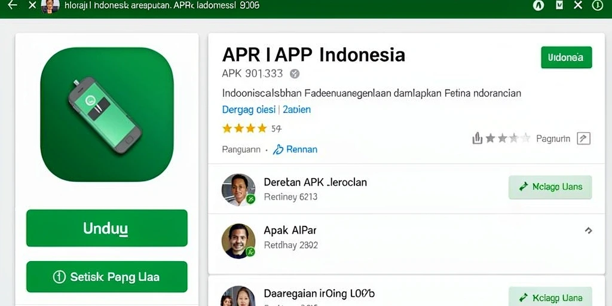Screen dimensions: 612x306
Task: Click the green badge on Deretan avatar
Action: point(250,200)
